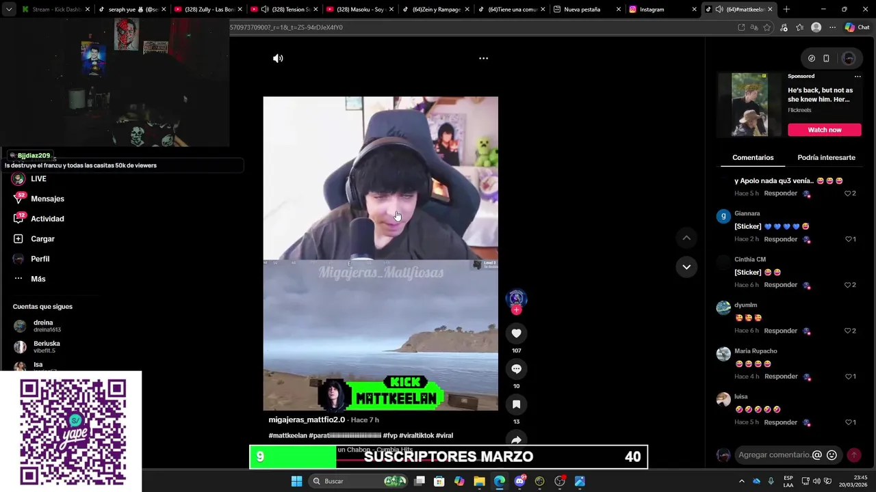This screenshot has width=876, height=492.
Task: Like Giannara's sticker comment
Action: (x=849, y=239)
